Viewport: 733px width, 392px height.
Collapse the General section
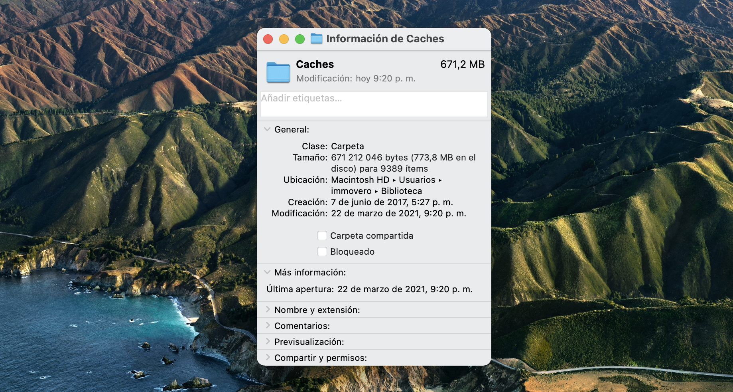tap(267, 129)
